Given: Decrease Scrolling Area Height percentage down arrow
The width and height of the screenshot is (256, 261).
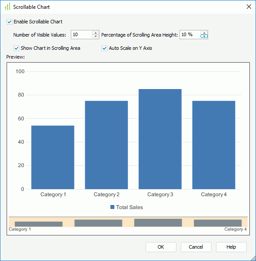Looking at the screenshot, I should click(x=204, y=36).
